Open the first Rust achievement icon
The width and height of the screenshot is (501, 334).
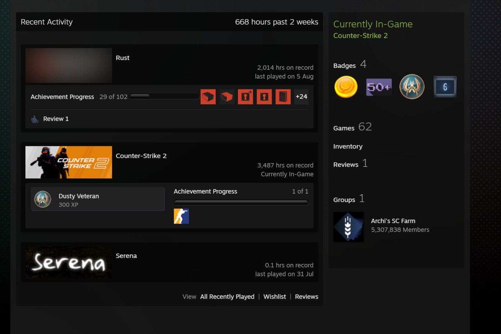[208, 97]
